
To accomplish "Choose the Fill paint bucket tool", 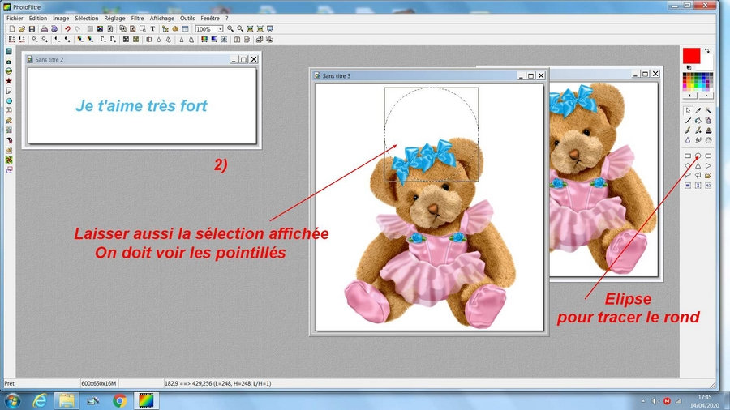I will 698,121.
